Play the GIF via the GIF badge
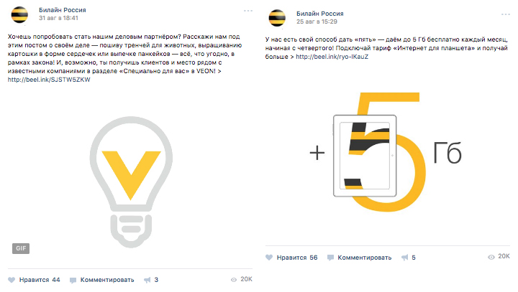The width and height of the screenshot is (518, 292). [x=21, y=248]
